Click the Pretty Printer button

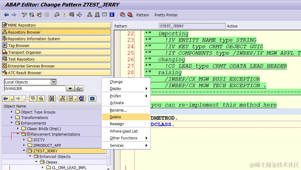pyautogui.click(x=166, y=15)
